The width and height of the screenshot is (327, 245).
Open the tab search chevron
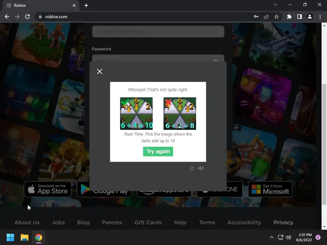tap(276, 4)
